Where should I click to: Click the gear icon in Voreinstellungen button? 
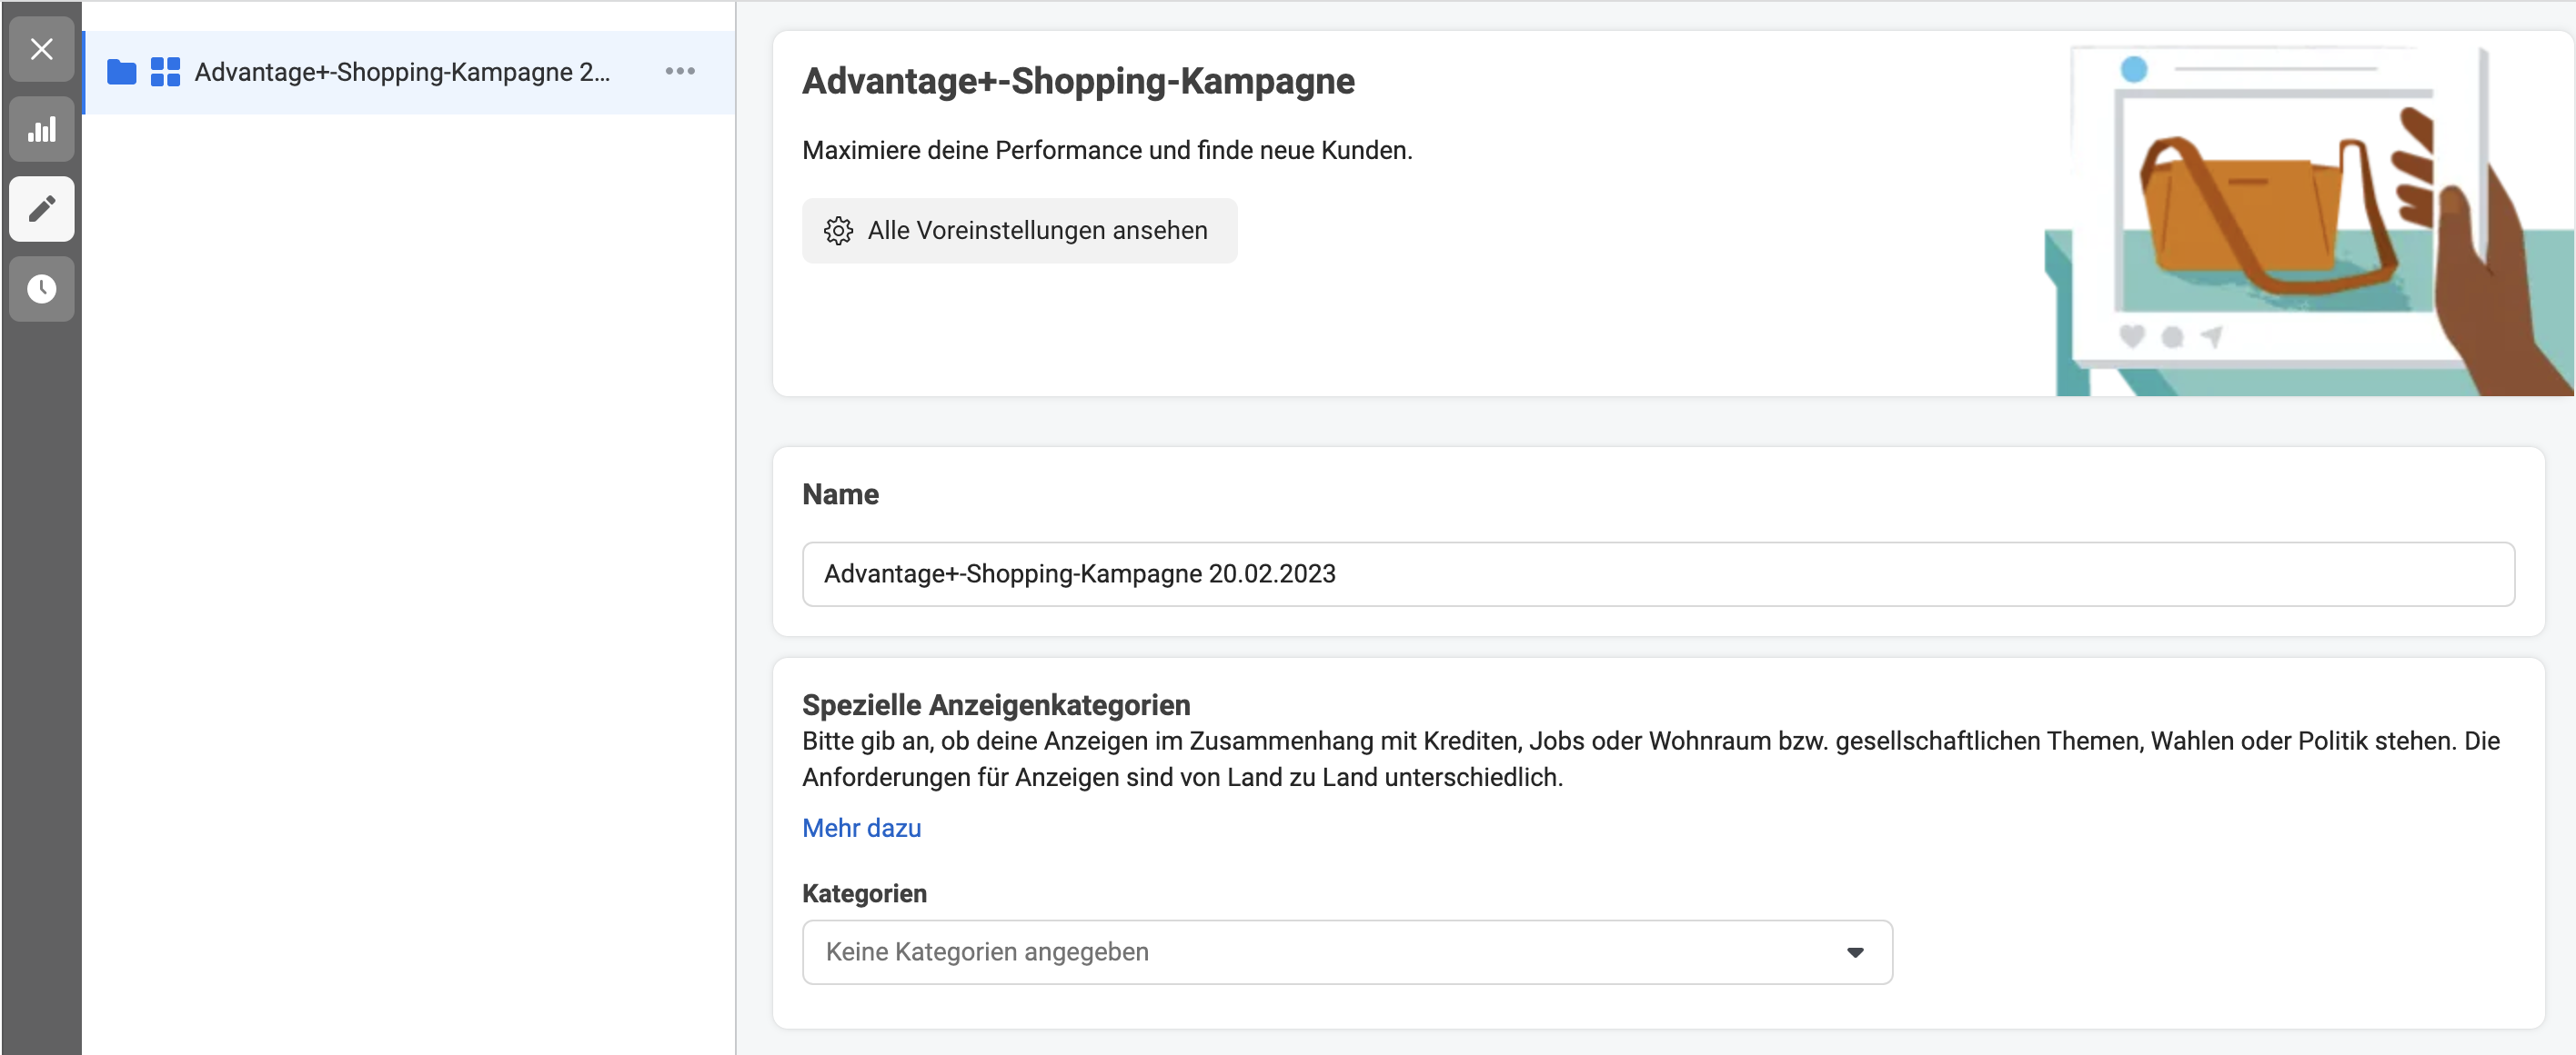pyautogui.click(x=838, y=231)
